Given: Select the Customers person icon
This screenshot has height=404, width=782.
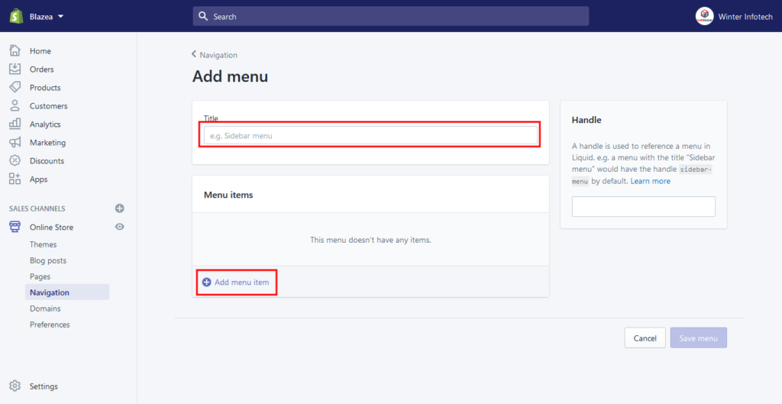Looking at the screenshot, I should coord(15,106).
